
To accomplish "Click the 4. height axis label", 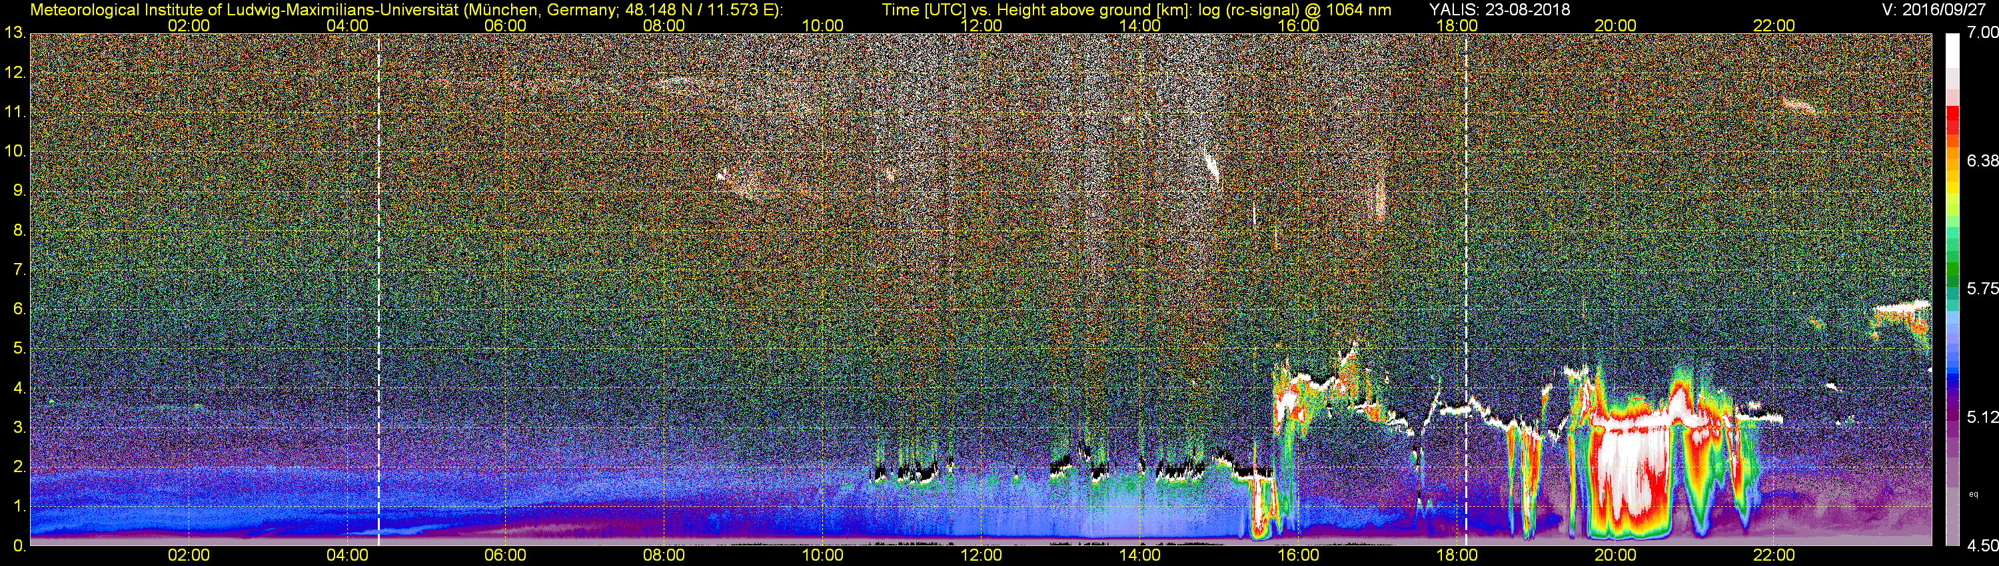I will click(19, 388).
